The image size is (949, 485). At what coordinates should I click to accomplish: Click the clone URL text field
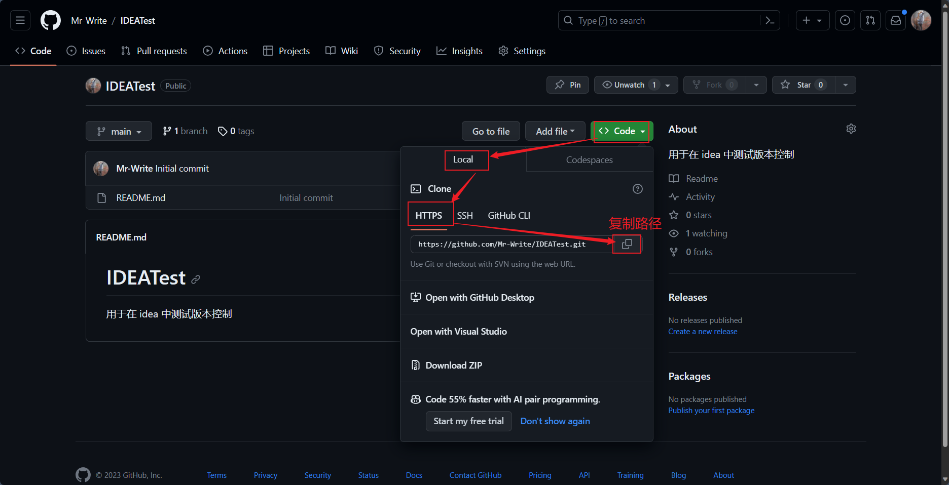click(x=512, y=244)
